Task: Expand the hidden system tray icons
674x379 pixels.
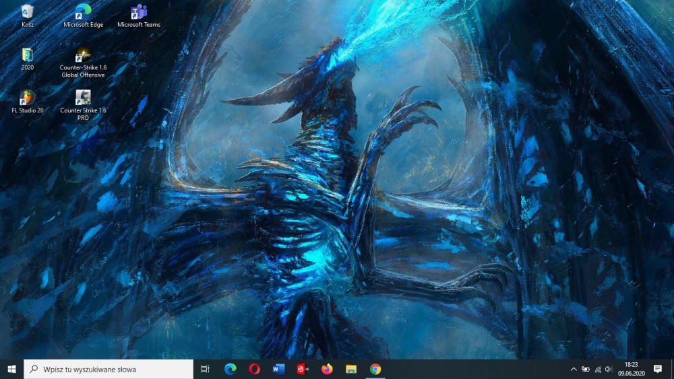Action: 574,369
